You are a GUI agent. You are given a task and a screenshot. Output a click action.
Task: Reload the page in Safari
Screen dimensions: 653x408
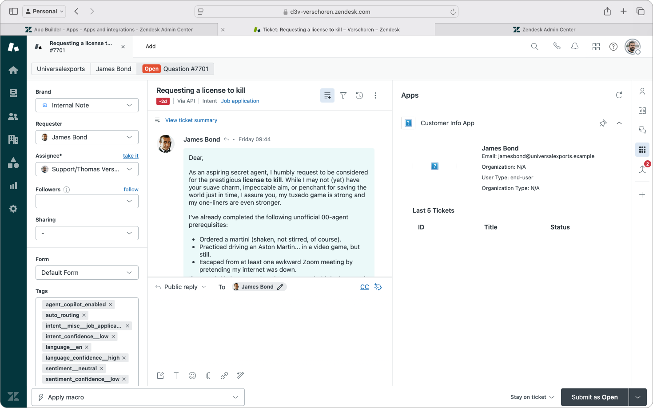pyautogui.click(x=453, y=12)
